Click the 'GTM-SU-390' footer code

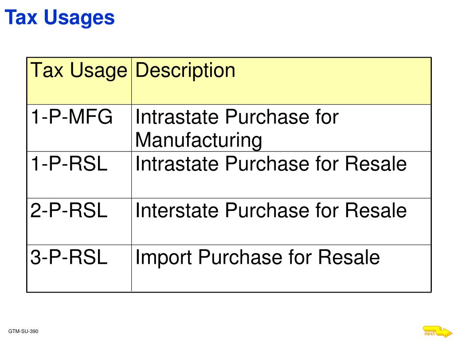(23, 331)
